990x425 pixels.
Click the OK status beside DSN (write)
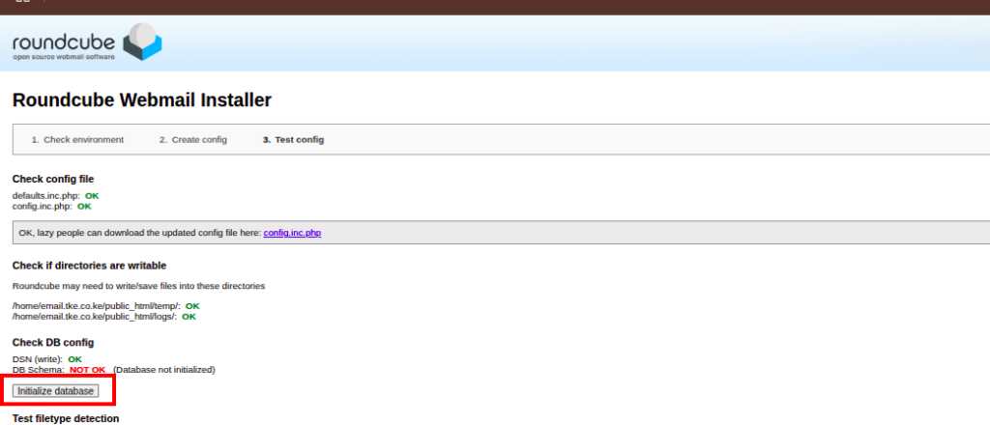pyautogui.click(x=75, y=358)
